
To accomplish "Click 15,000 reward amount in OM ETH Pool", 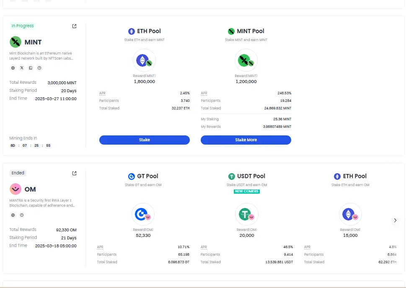I will click(x=350, y=236).
